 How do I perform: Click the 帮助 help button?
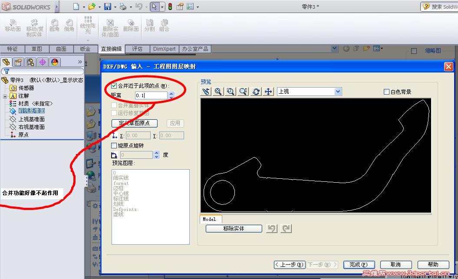[x=433, y=265]
